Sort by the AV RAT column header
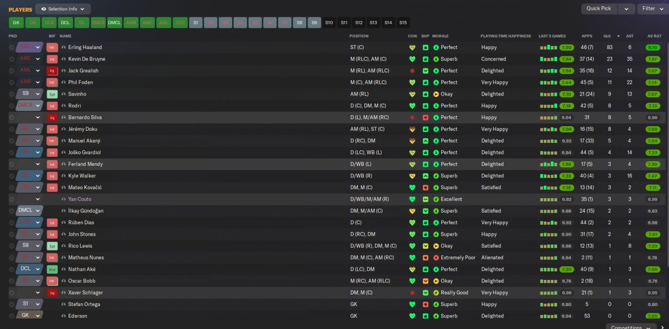This screenshot has height=329, width=669. point(654,36)
